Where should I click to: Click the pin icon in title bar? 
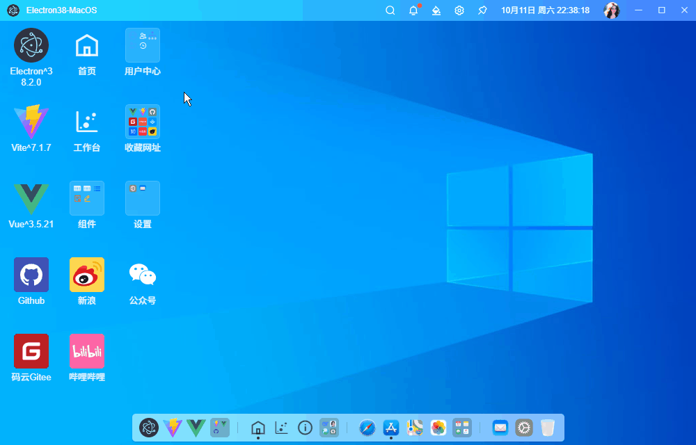[x=482, y=10]
